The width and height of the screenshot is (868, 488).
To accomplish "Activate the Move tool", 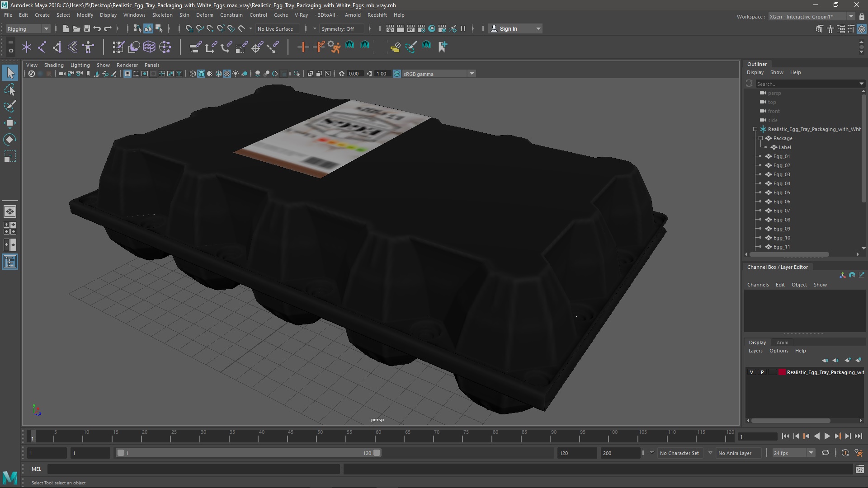I will pyautogui.click(x=10, y=123).
